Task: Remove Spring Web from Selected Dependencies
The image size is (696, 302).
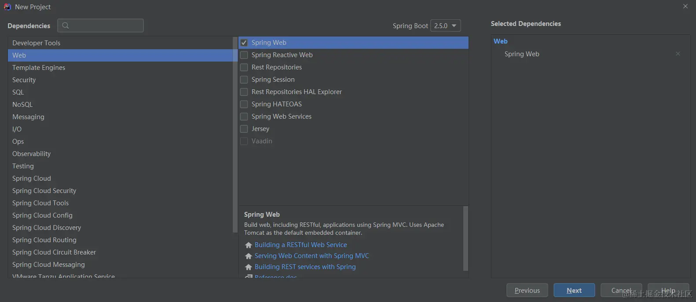Action: point(678,54)
